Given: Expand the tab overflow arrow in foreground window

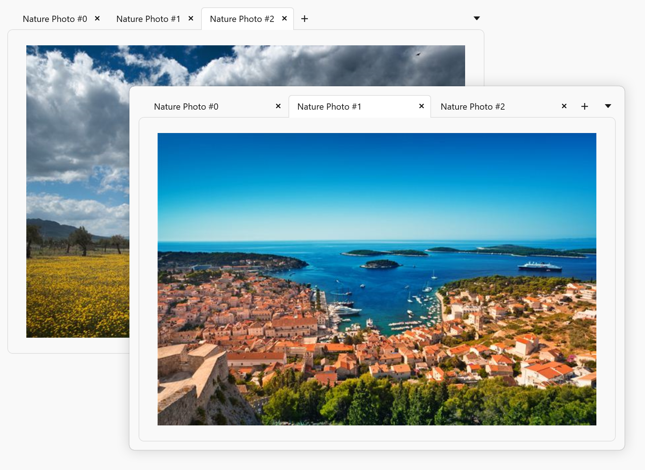Looking at the screenshot, I should 608,106.
